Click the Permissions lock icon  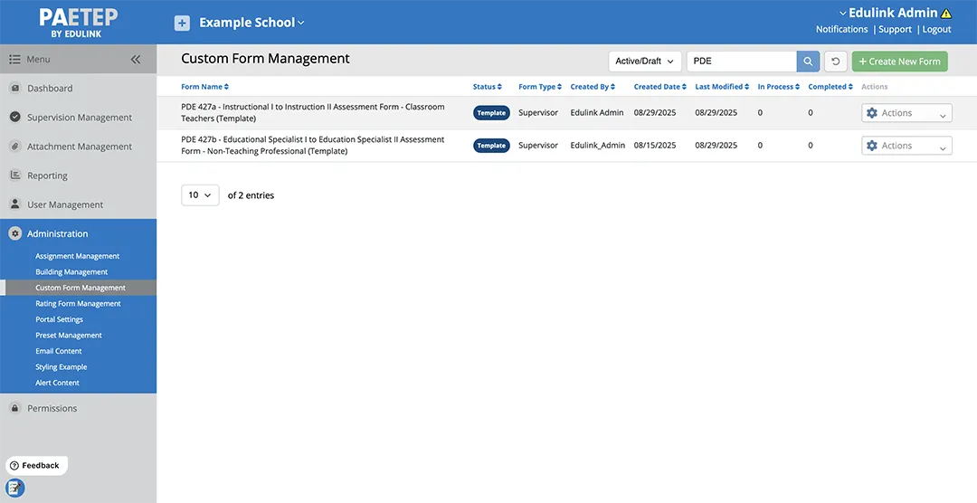(x=15, y=408)
